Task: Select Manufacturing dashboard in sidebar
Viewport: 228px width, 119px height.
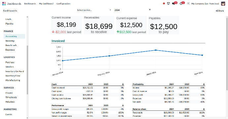Action: [13, 80]
